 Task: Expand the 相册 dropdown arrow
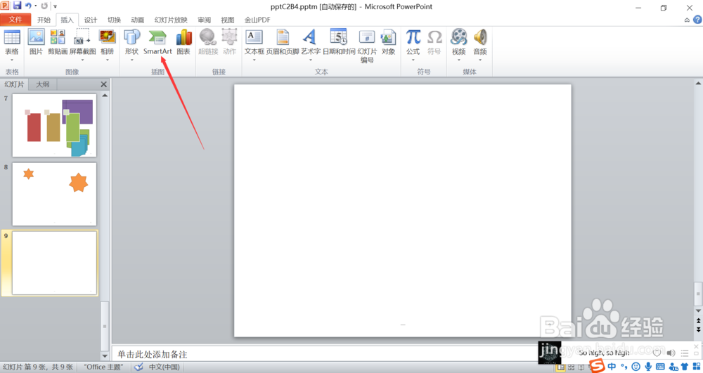(107, 60)
